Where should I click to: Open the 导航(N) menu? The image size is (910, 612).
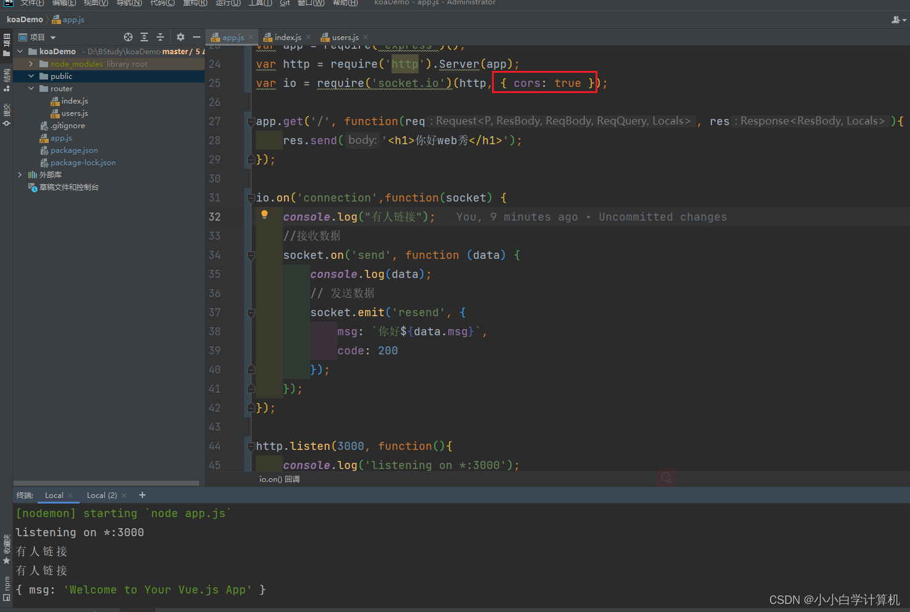click(129, 3)
